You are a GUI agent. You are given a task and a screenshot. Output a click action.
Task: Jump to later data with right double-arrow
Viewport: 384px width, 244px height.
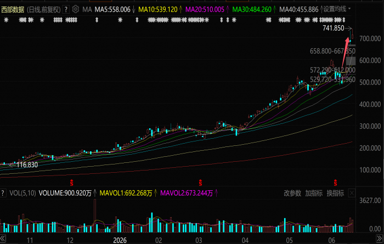(379, 239)
